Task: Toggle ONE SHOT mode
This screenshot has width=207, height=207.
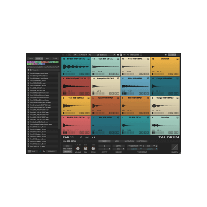Action: (68, 152)
